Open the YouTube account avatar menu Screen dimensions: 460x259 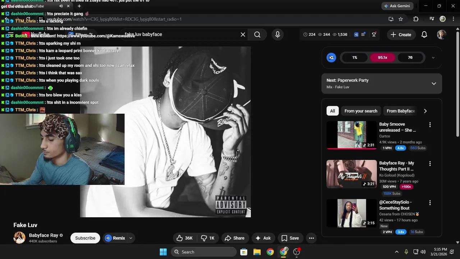(442, 35)
